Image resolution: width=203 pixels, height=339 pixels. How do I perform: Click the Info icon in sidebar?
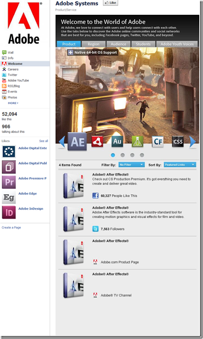(4, 58)
